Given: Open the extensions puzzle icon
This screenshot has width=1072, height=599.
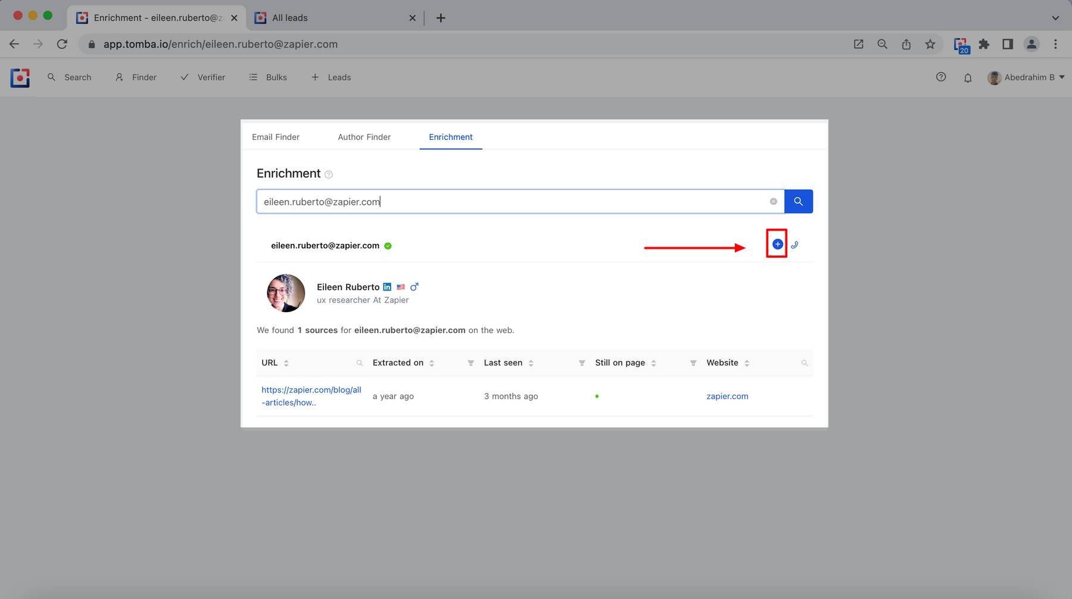Looking at the screenshot, I should point(984,44).
